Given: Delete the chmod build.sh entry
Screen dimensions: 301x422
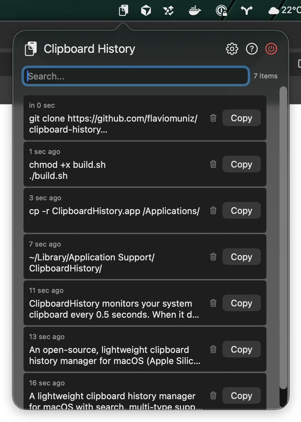Looking at the screenshot, I should pyautogui.click(x=213, y=164).
